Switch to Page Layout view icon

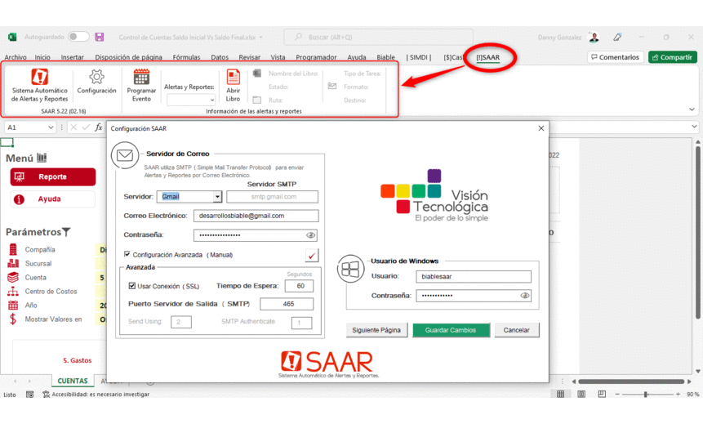pyautogui.click(x=581, y=394)
